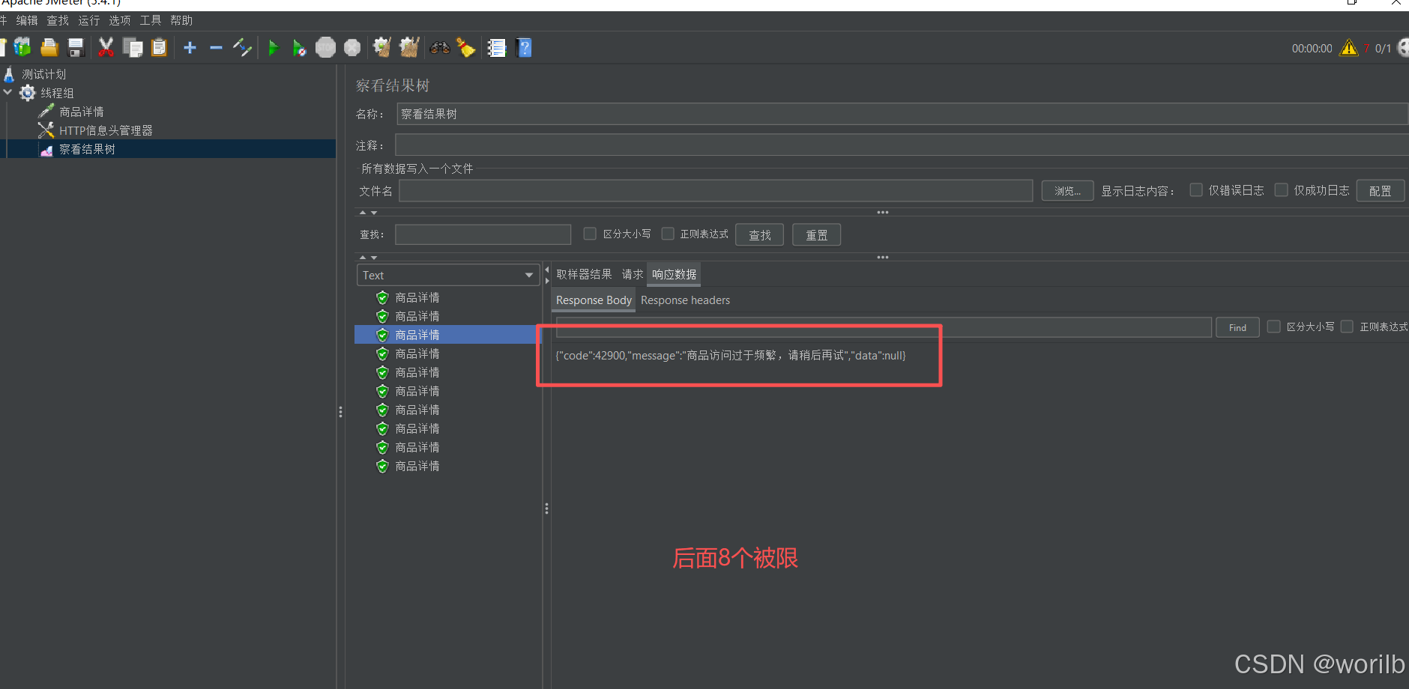
Task: Switch to Response headers tab
Action: click(x=685, y=300)
